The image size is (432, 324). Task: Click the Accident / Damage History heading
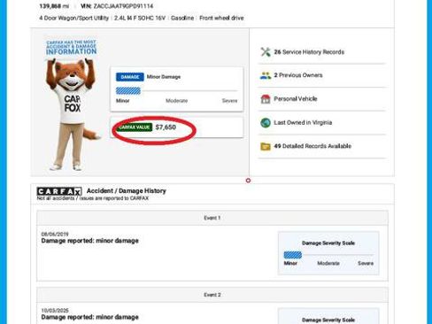[x=127, y=191]
